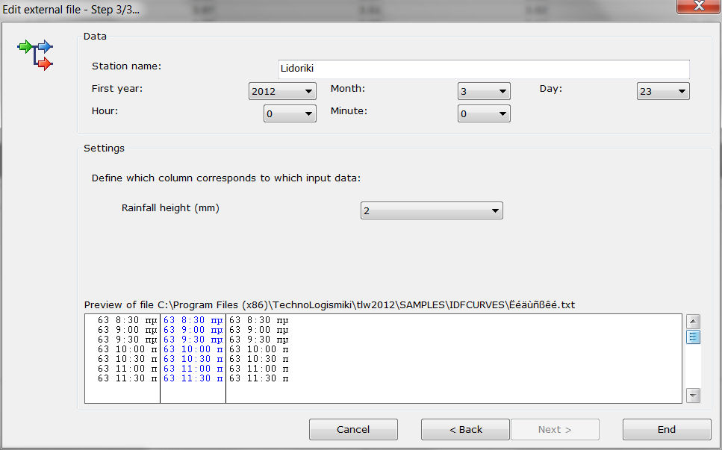Expand the Hour dropdown

290,114
